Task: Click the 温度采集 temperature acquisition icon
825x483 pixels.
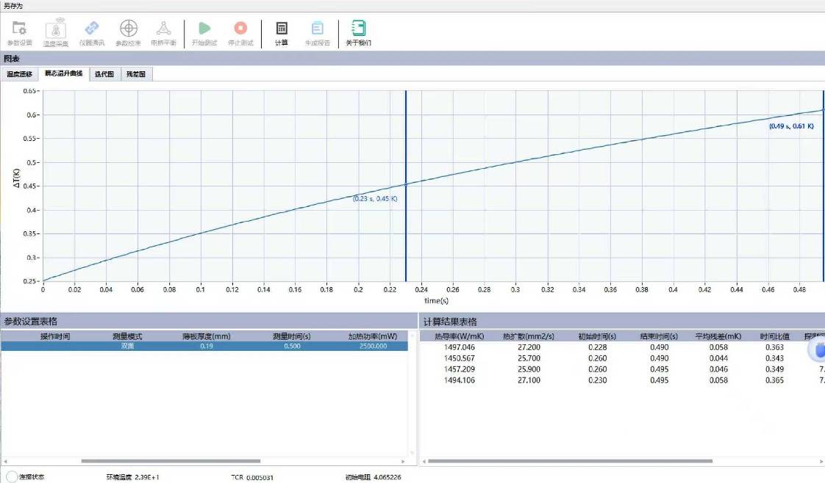Action: coord(56,33)
